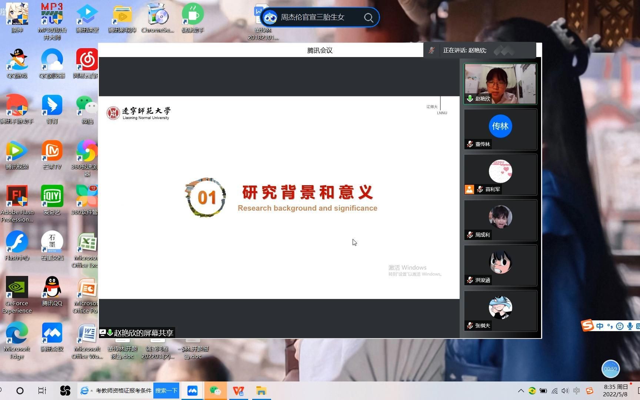Viewport: 640px width, 400px height.
Task: Expand hidden icons in the system tray
Action: tap(520, 391)
